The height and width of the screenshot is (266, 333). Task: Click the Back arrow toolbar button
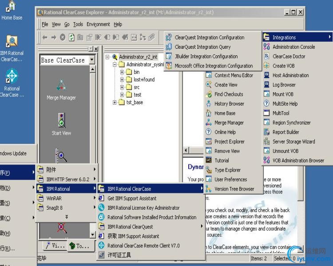tap(45, 38)
